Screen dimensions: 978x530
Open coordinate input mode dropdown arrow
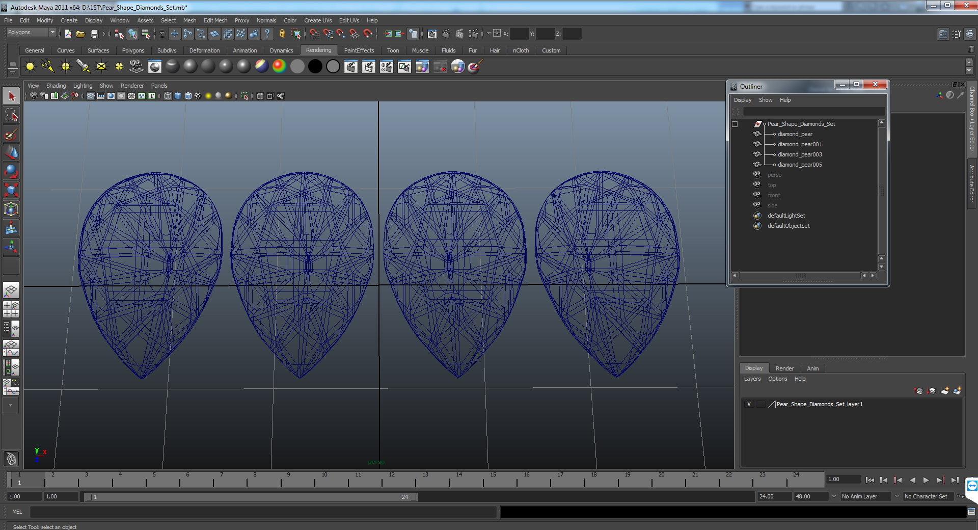[489, 34]
